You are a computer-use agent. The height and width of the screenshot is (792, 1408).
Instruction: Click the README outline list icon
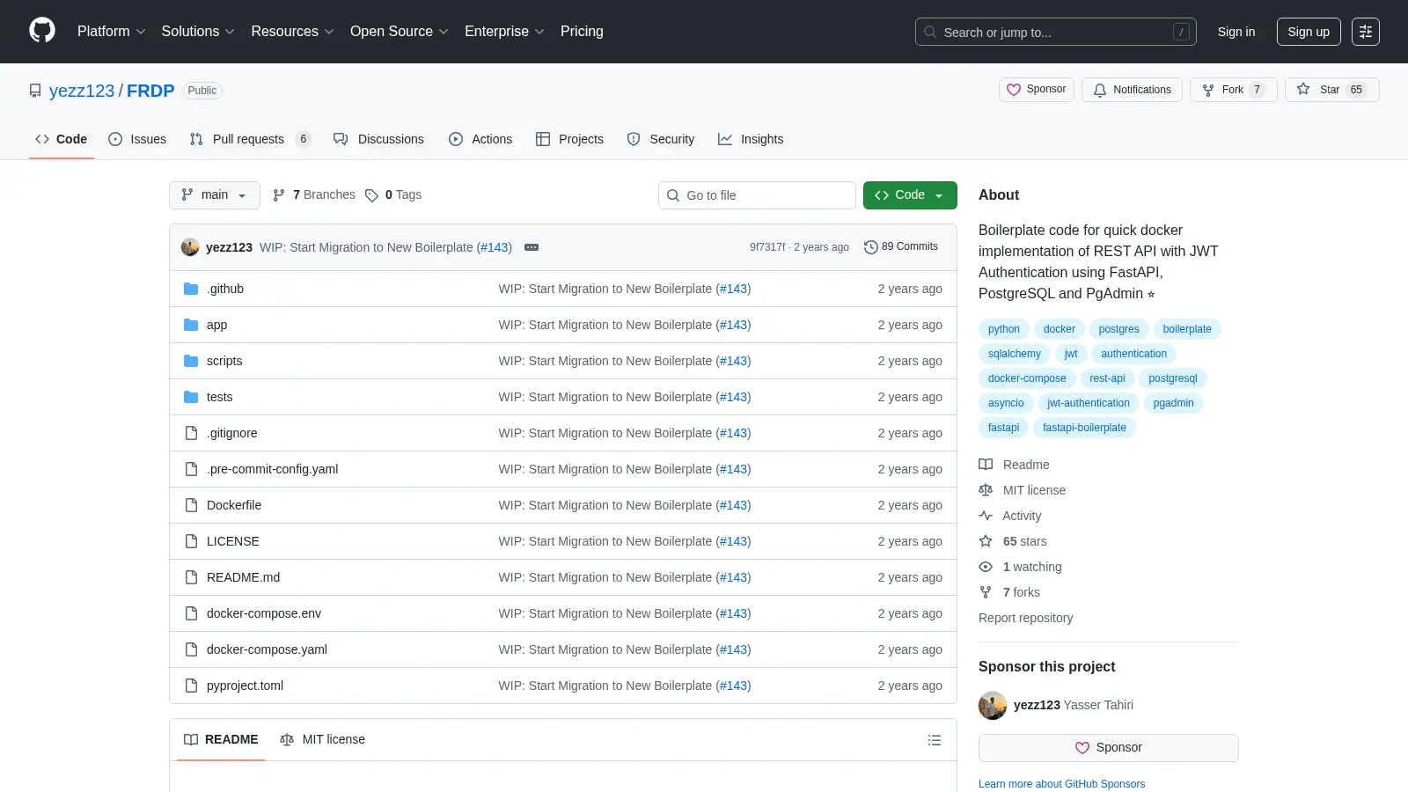pyautogui.click(x=935, y=740)
